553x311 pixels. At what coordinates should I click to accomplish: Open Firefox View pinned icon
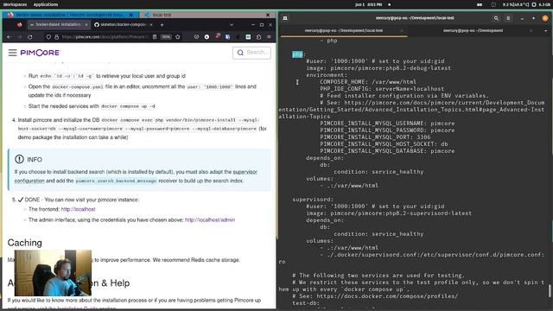coord(19,25)
